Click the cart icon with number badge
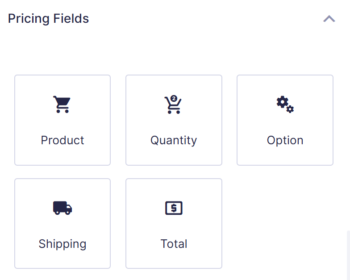Viewport: 350px width, 280px height. (x=173, y=104)
